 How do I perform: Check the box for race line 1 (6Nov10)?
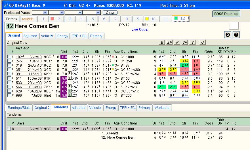point(9,56)
